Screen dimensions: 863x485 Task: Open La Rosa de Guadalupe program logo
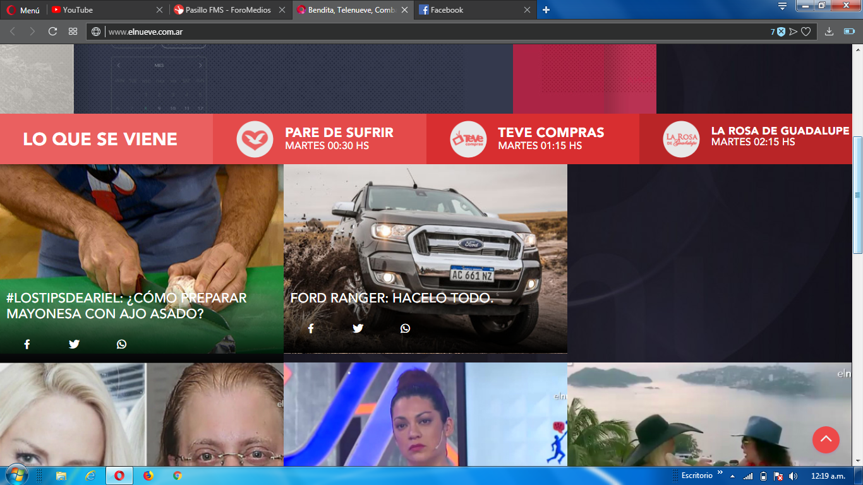681,139
